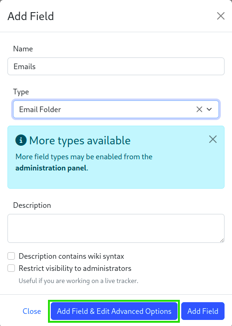The width and height of the screenshot is (232, 326).
Task: Enable Description contains wiki syntax checkbox
Action: [11, 256]
